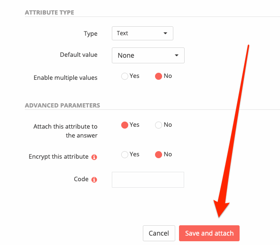Click the Code field label text
The image size is (280, 245).
coord(81,179)
